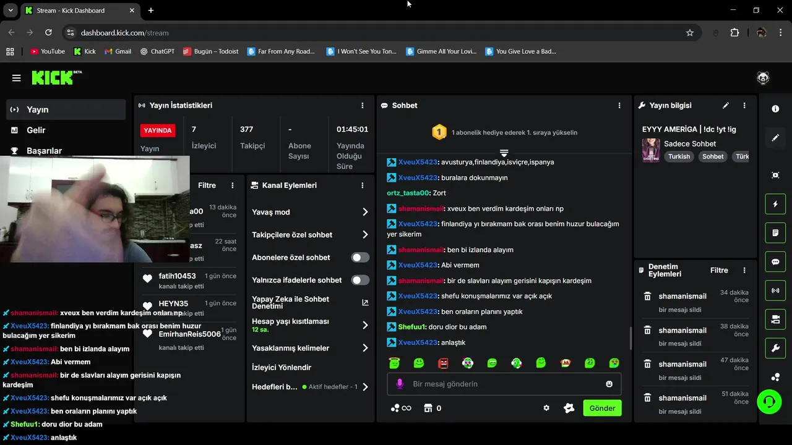The width and height of the screenshot is (792, 445).
Task: Expand Takipçilere özel sohbet options
Action: coord(365,235)
